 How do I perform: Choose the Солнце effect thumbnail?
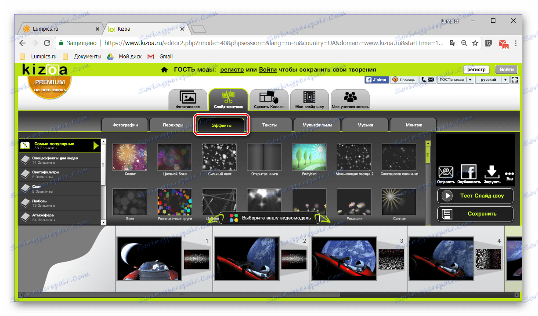[399, 202]
